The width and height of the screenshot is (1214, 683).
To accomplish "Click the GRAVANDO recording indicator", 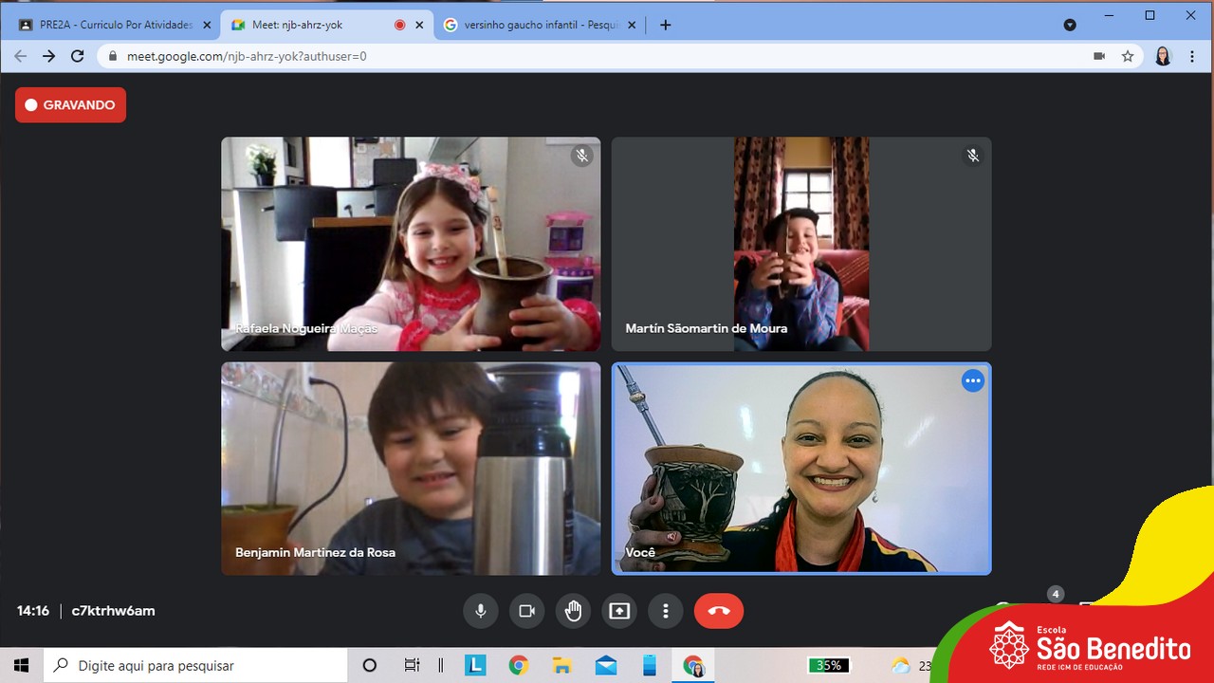I will (x=70, y=105).
